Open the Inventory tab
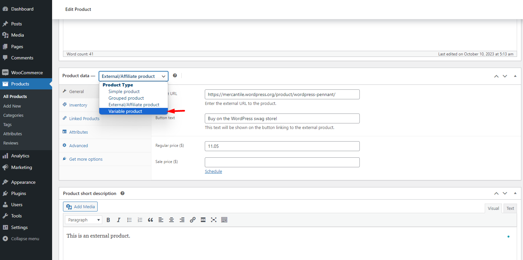The image size is (523, 260). 78,105
